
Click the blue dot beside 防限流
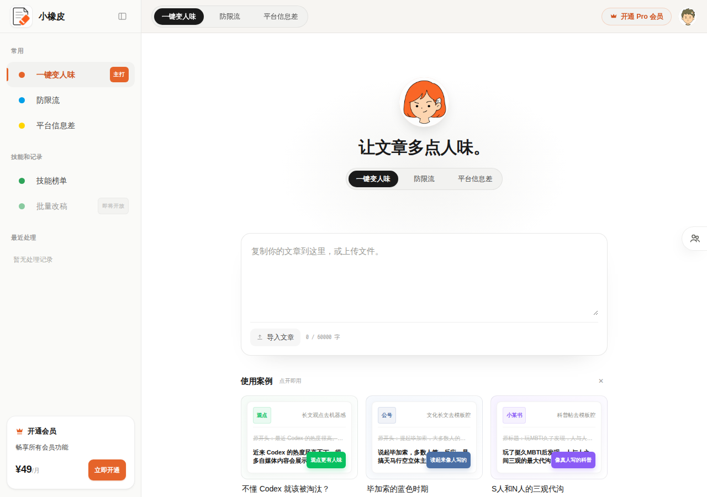click(22, 100)
